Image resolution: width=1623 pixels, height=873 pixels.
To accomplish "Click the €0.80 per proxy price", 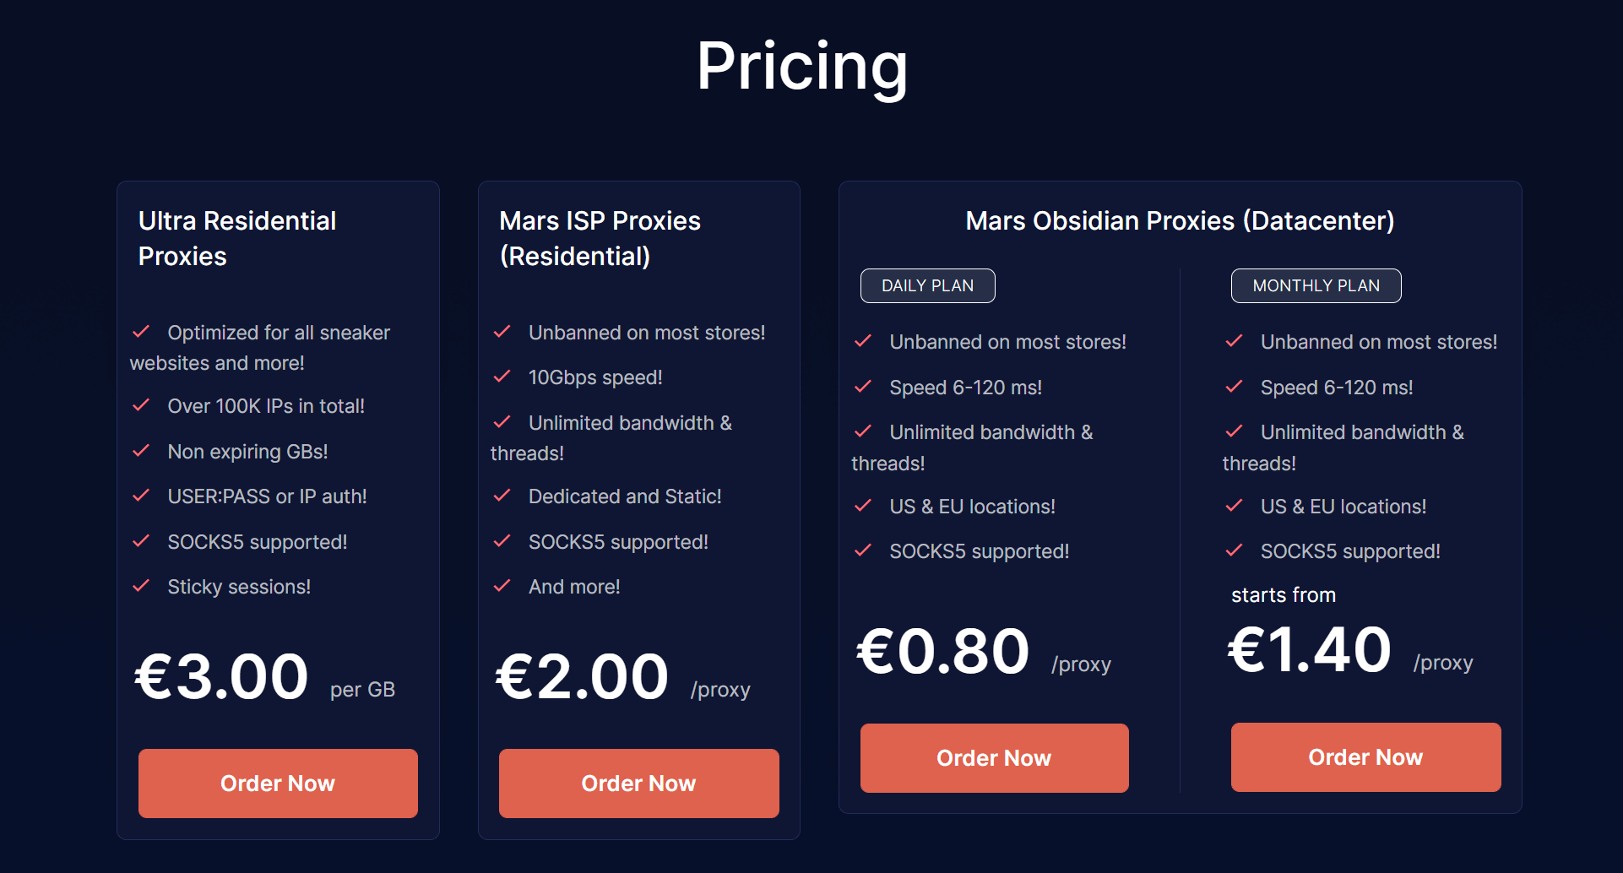I will (942, 650).
